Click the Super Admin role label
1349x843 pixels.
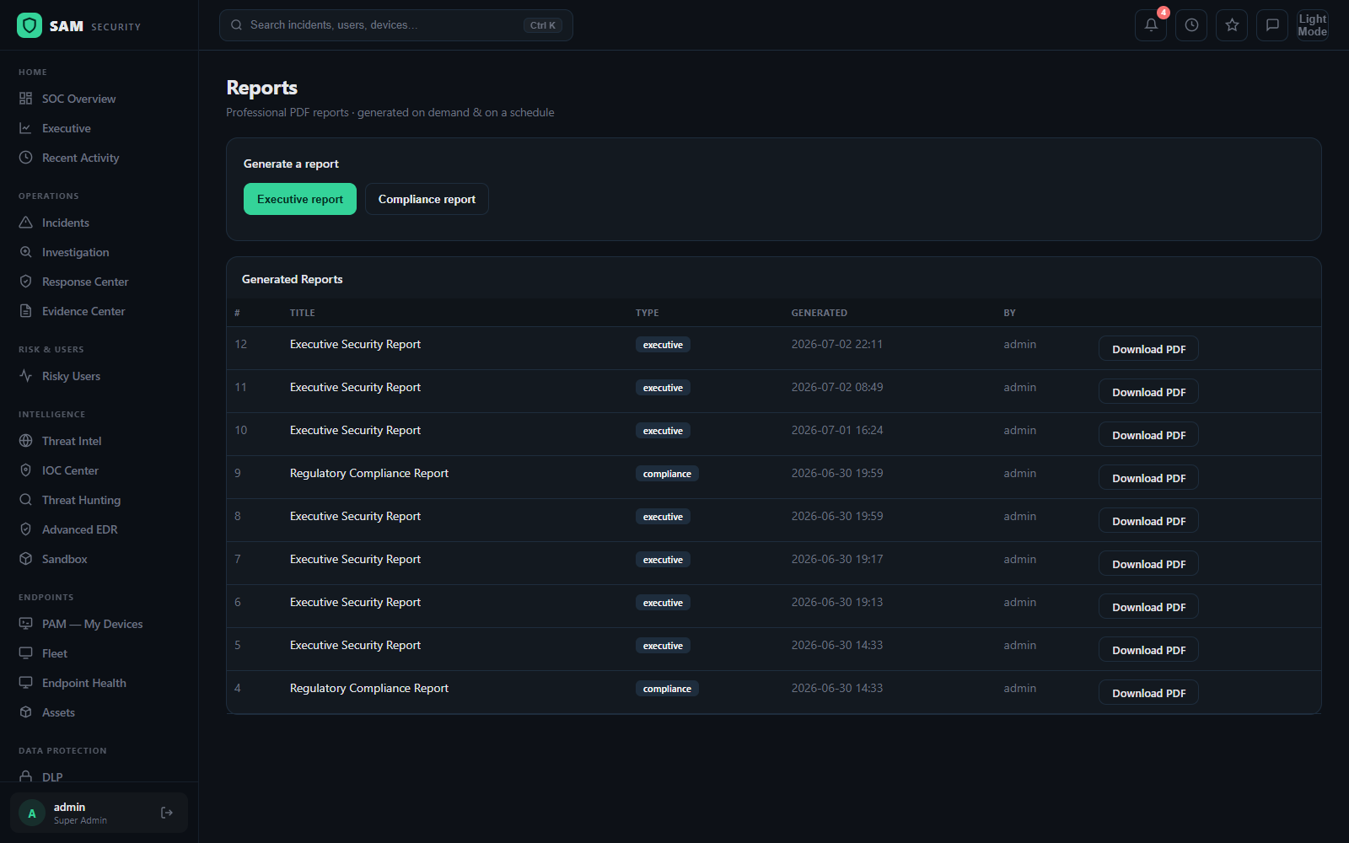point(80,820)
